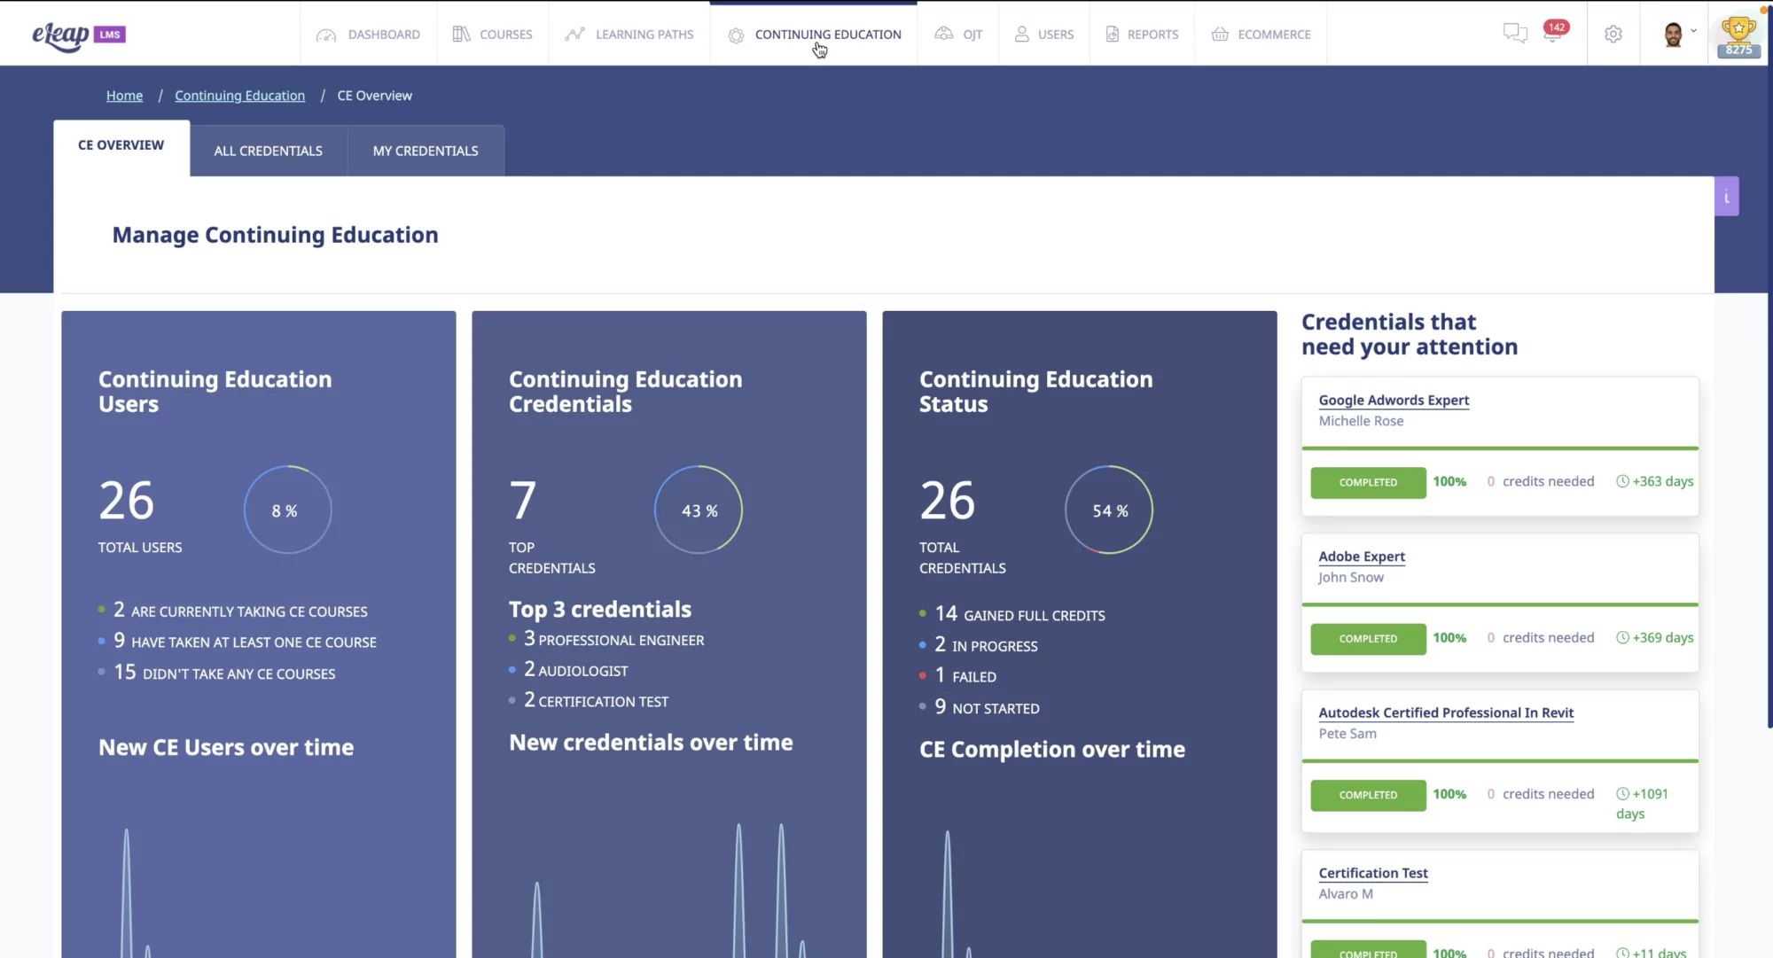The image size is (1773, 958).
Task: Click the '+1091 days' remaining text
Action: (1642, 804)
